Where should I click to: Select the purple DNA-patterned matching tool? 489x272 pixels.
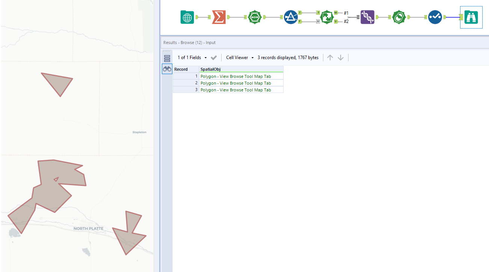[367, 17]
